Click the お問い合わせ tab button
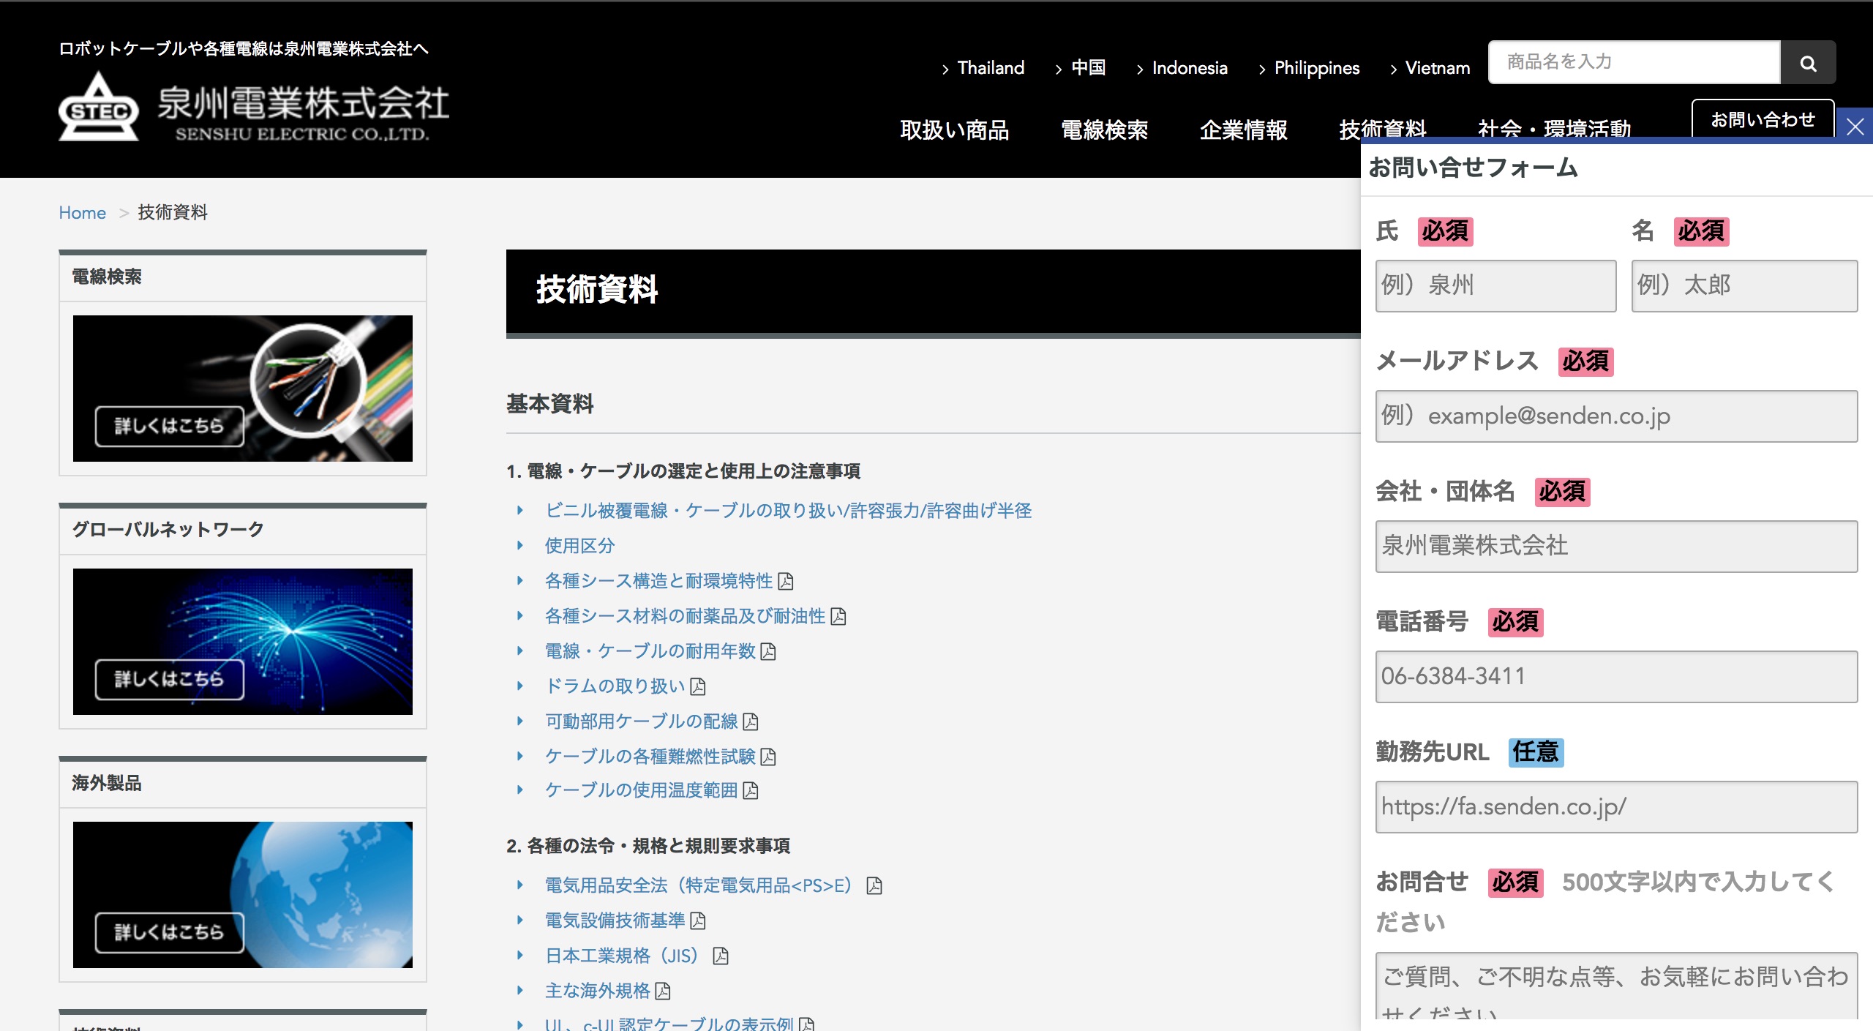Image resolution: width=1873 pixels, height=1031 pixels. click(x=1763, y=119)
